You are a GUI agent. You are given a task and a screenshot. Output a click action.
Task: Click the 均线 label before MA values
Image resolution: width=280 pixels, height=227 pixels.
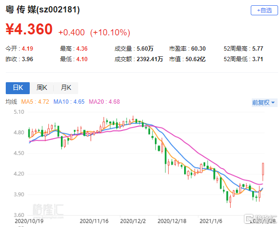pyautogui.click(x=11, y=102)
